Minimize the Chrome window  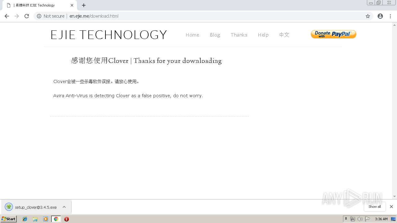tap(371, 3)
